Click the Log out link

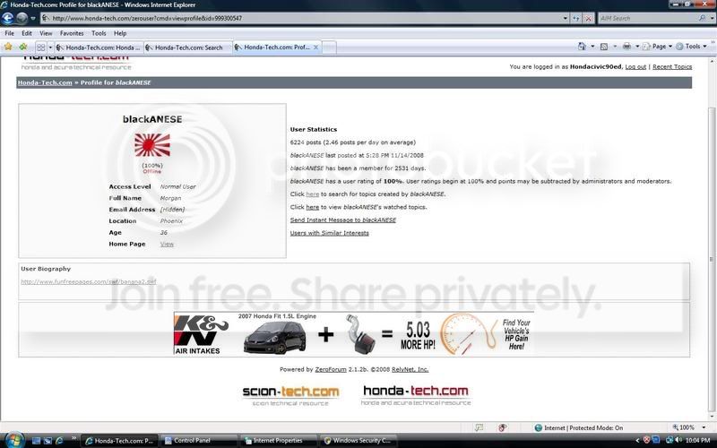(635, 66)
